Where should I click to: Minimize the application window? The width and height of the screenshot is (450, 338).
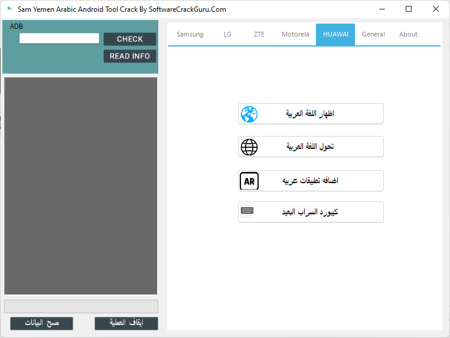click(x=382, y=9)
